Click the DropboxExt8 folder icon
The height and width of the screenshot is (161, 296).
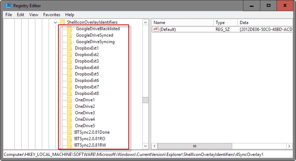point(69,93)
